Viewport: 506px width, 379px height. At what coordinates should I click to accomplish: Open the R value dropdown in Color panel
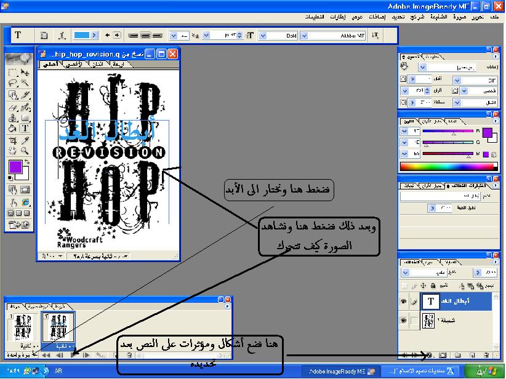point(404,131)
